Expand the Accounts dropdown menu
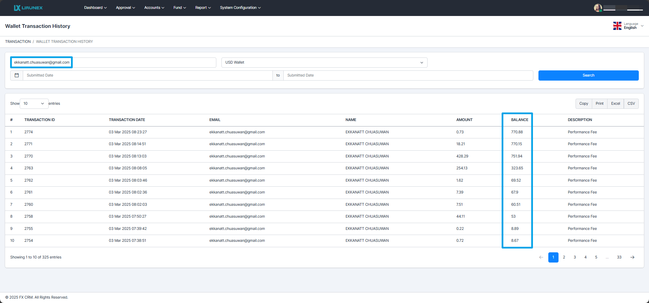The image size is (649, 303). (154, 8)
